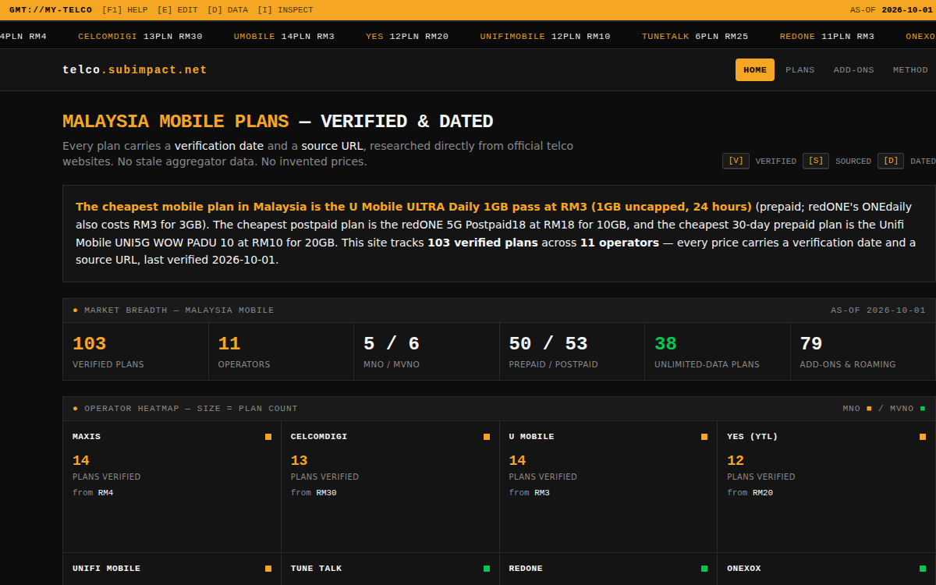Click the [S] sourced legend badge
936x585 pixels.
pos(816,161)
